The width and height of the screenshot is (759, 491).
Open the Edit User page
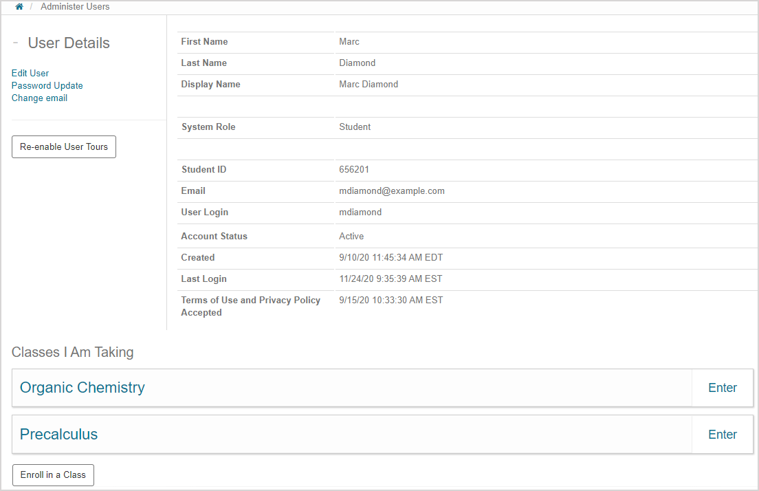30,73
